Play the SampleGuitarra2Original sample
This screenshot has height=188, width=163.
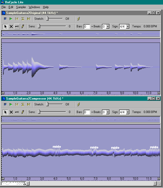tap(11, 19)
